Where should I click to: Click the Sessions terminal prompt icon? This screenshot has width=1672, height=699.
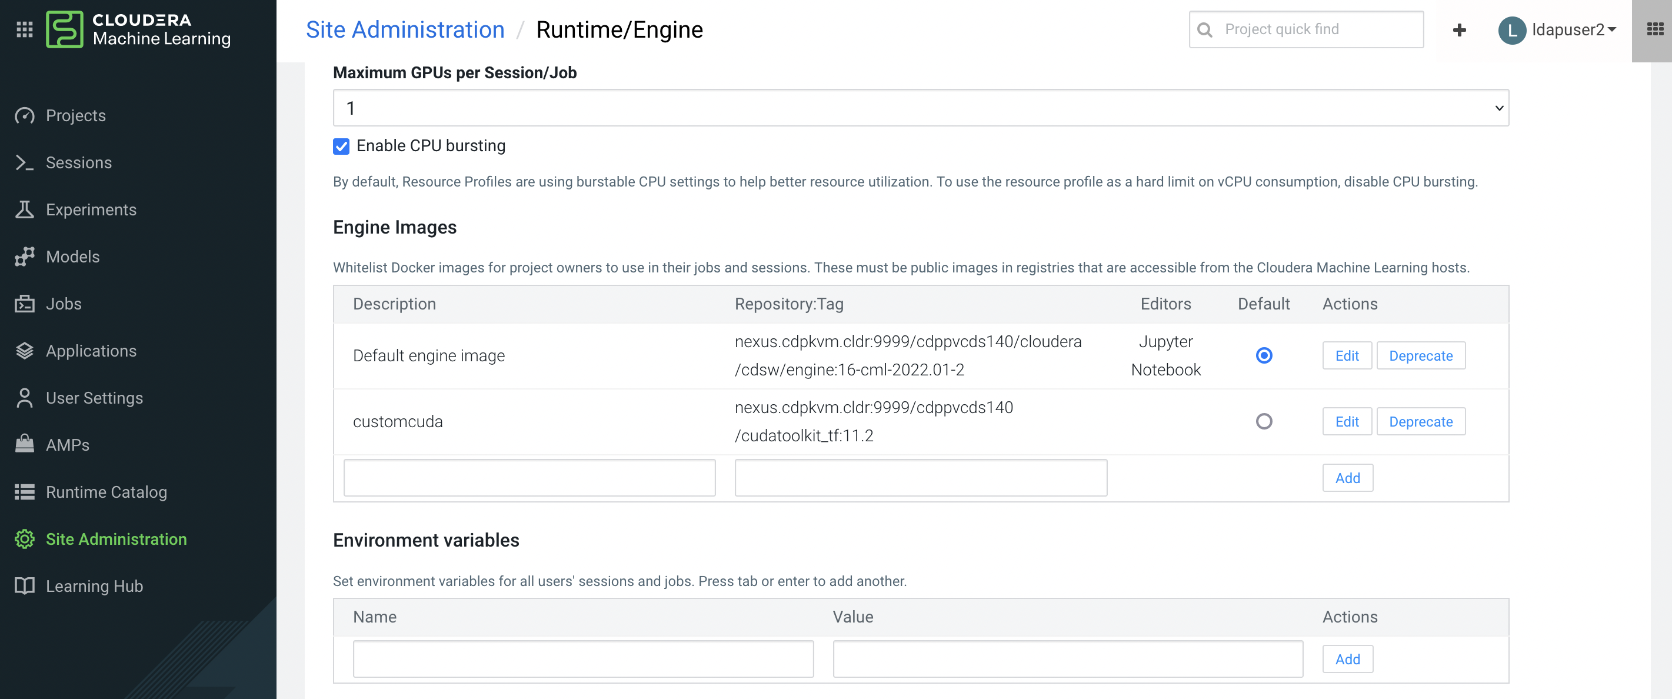click(24, 162)
